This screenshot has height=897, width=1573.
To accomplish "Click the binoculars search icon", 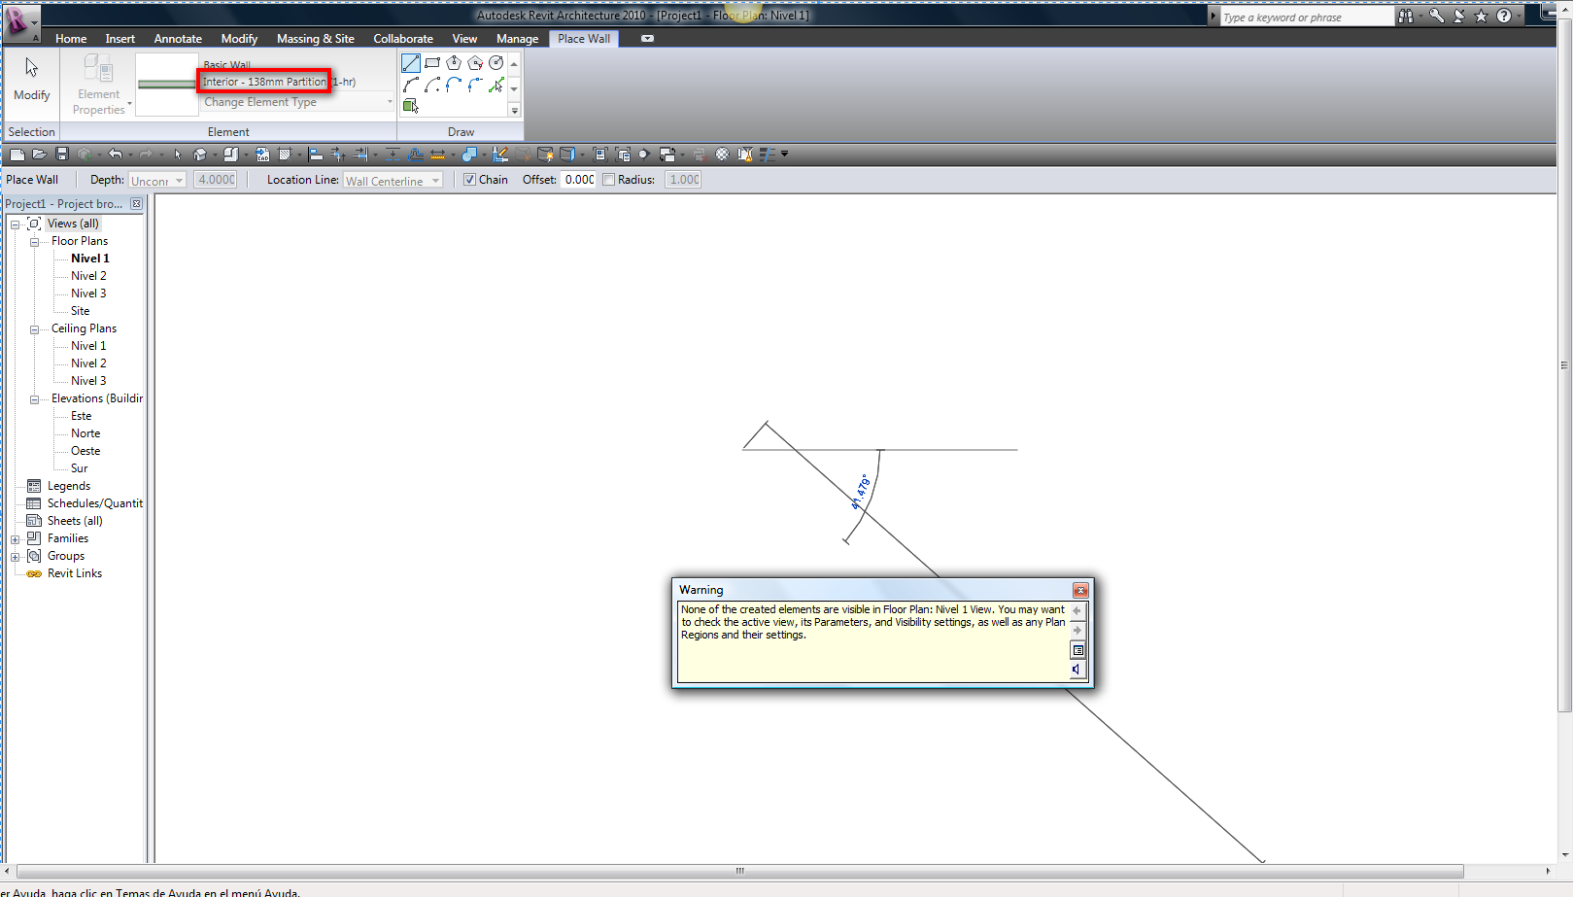I will click(1406, 16).
